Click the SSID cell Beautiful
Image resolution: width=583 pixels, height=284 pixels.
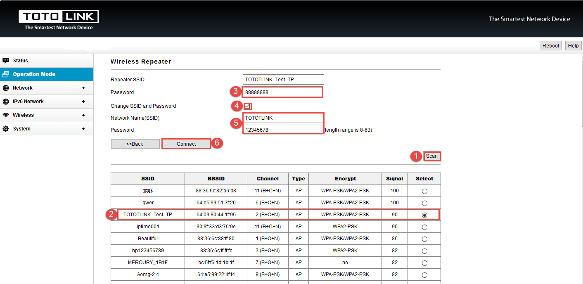coord(148,239)
